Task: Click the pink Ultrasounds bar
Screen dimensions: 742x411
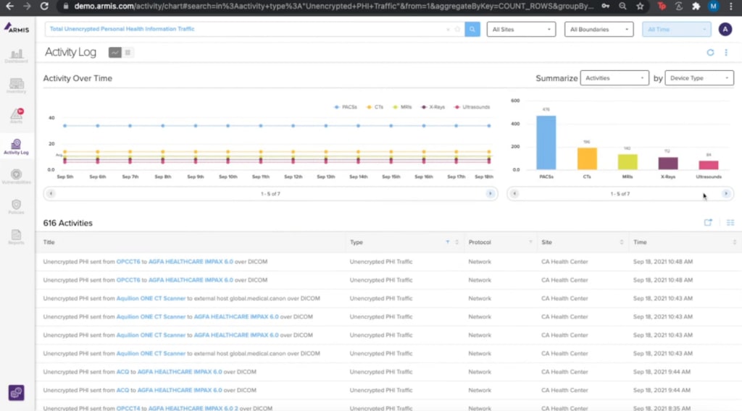Action: 709,166
